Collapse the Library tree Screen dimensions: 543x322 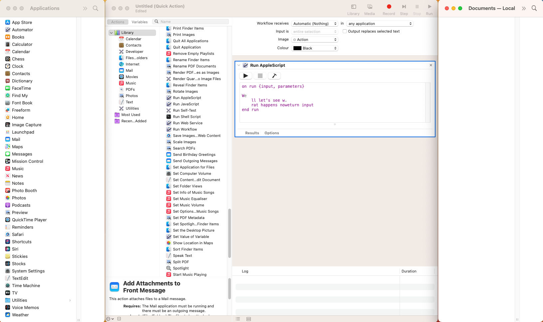(111, 33)
